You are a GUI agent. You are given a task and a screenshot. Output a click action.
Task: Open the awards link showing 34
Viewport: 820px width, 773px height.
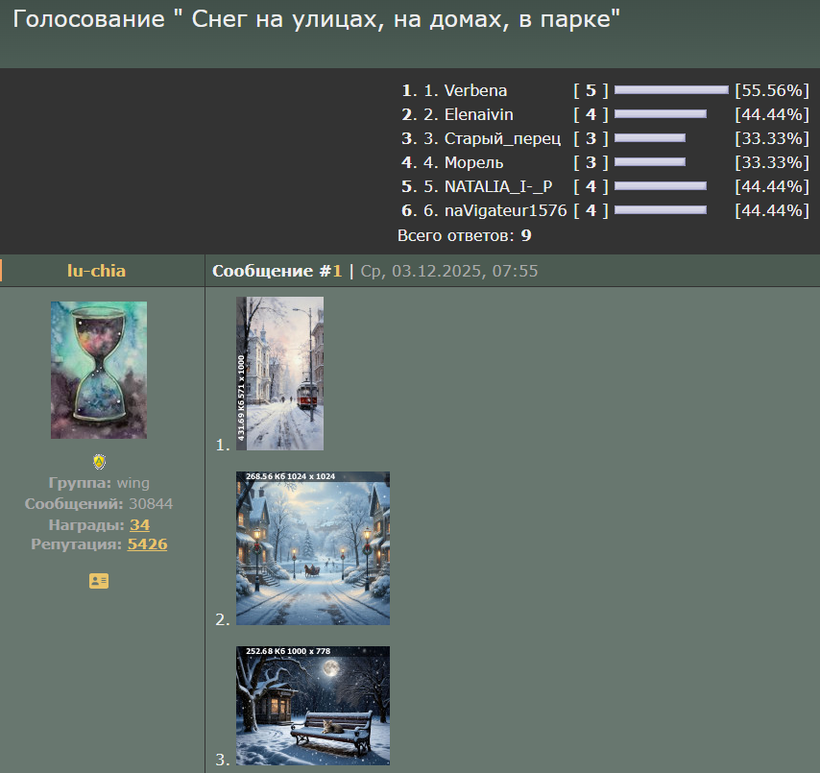139,524
